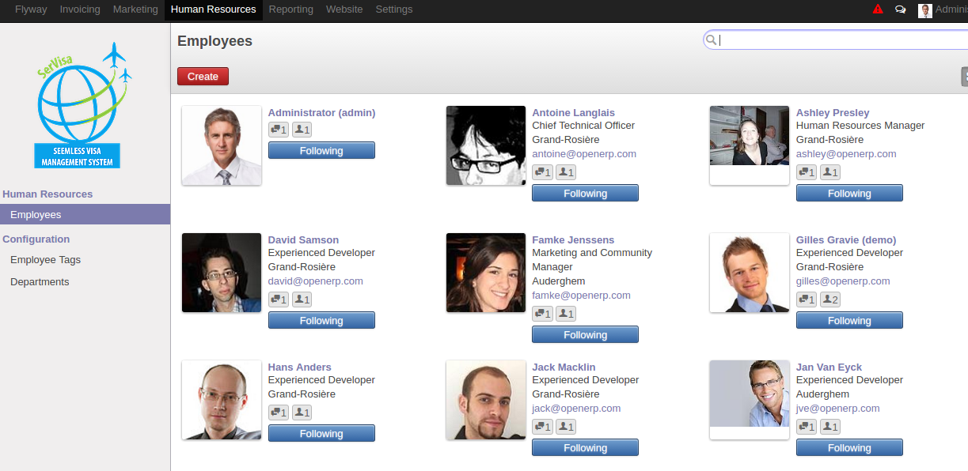Toggle Following button for David Samson
The height and width of the screenshot is (471, 968).
point(321,321)
